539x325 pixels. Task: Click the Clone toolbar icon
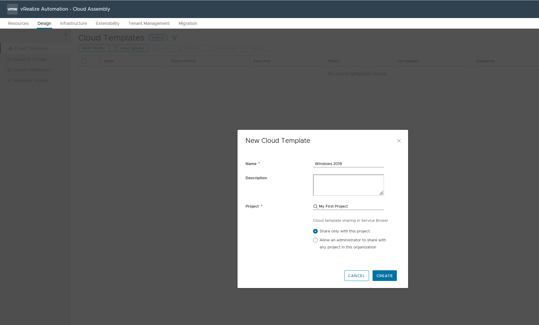[154, 48]
